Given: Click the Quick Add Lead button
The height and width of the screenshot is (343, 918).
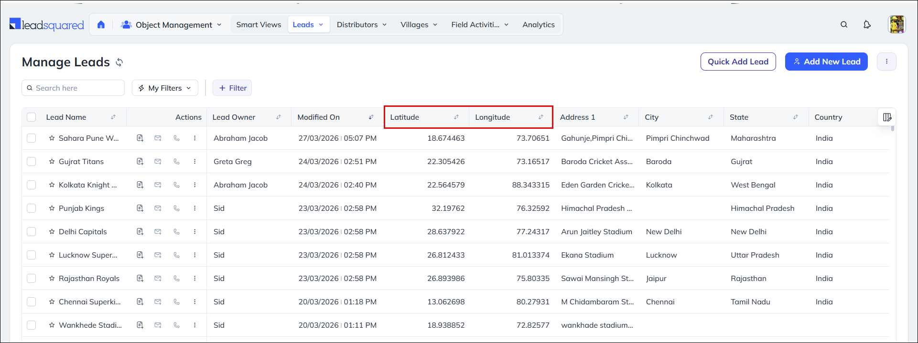Looking at the screenshot, I should pyautogui.click(x=738, y=62).
